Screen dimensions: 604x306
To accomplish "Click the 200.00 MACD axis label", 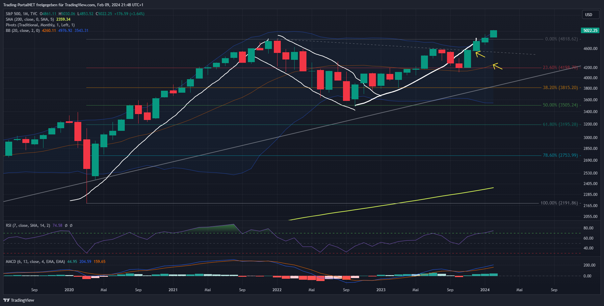I will (x=589, y=265).
